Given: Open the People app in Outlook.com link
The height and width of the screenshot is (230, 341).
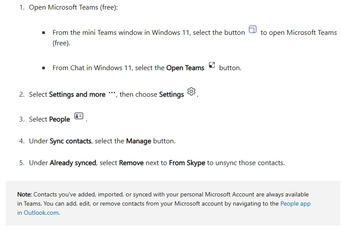Looking at the screenshot, I should click(x=295, y=203).
